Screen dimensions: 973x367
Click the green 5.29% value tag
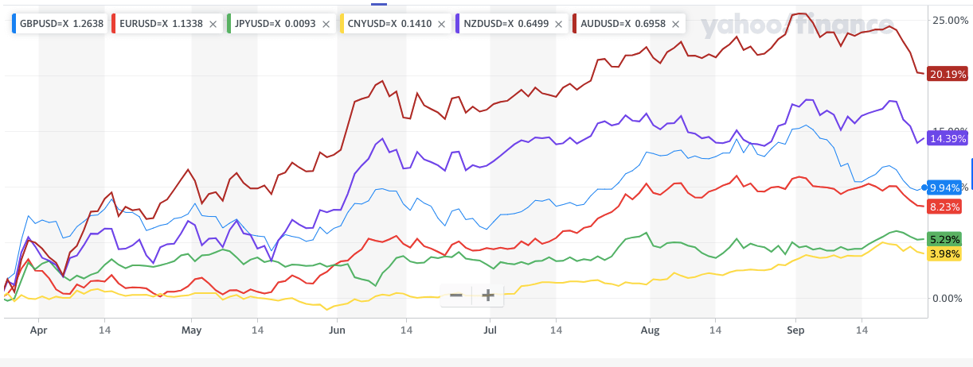[x=948, y=238]
